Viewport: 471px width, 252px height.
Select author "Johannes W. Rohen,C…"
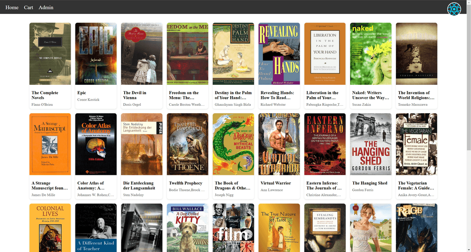pos(96,195)
